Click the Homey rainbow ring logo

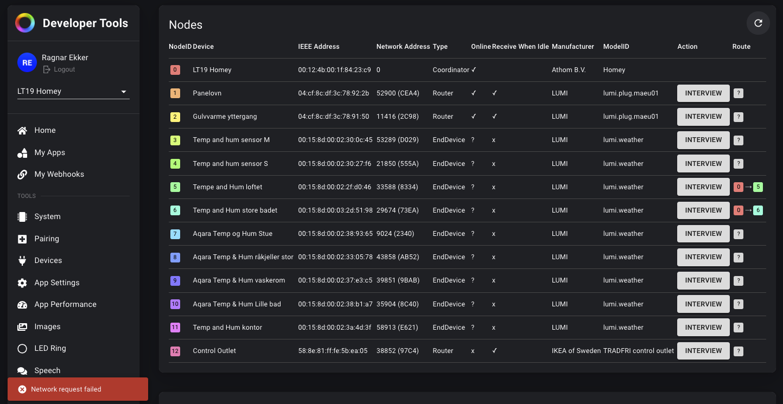tap(25, 23)
